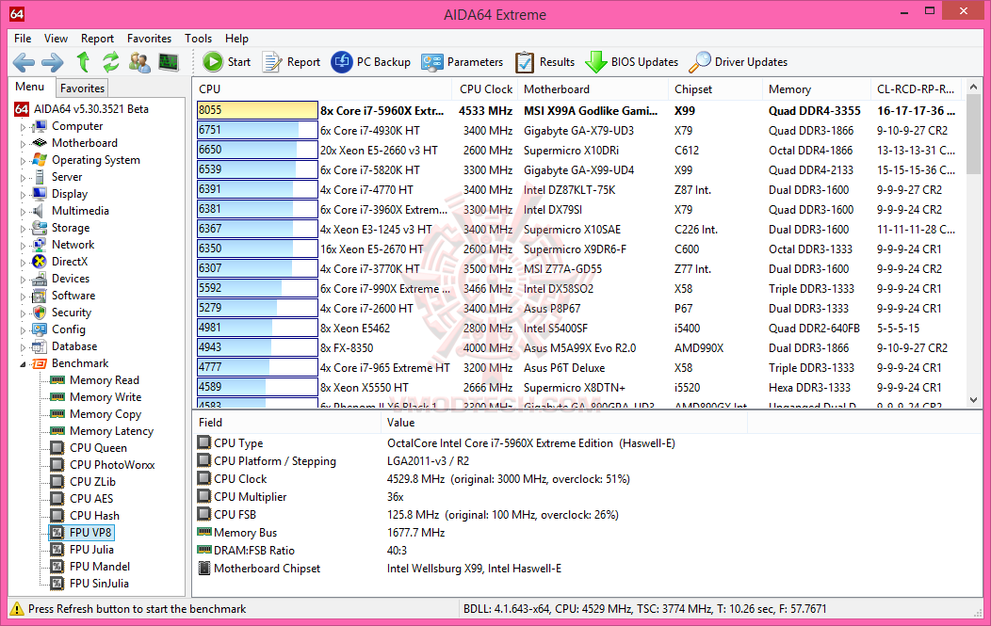Screen dimensions: 991x626
Task: Click the Field column header
Action: coord(287,423)
